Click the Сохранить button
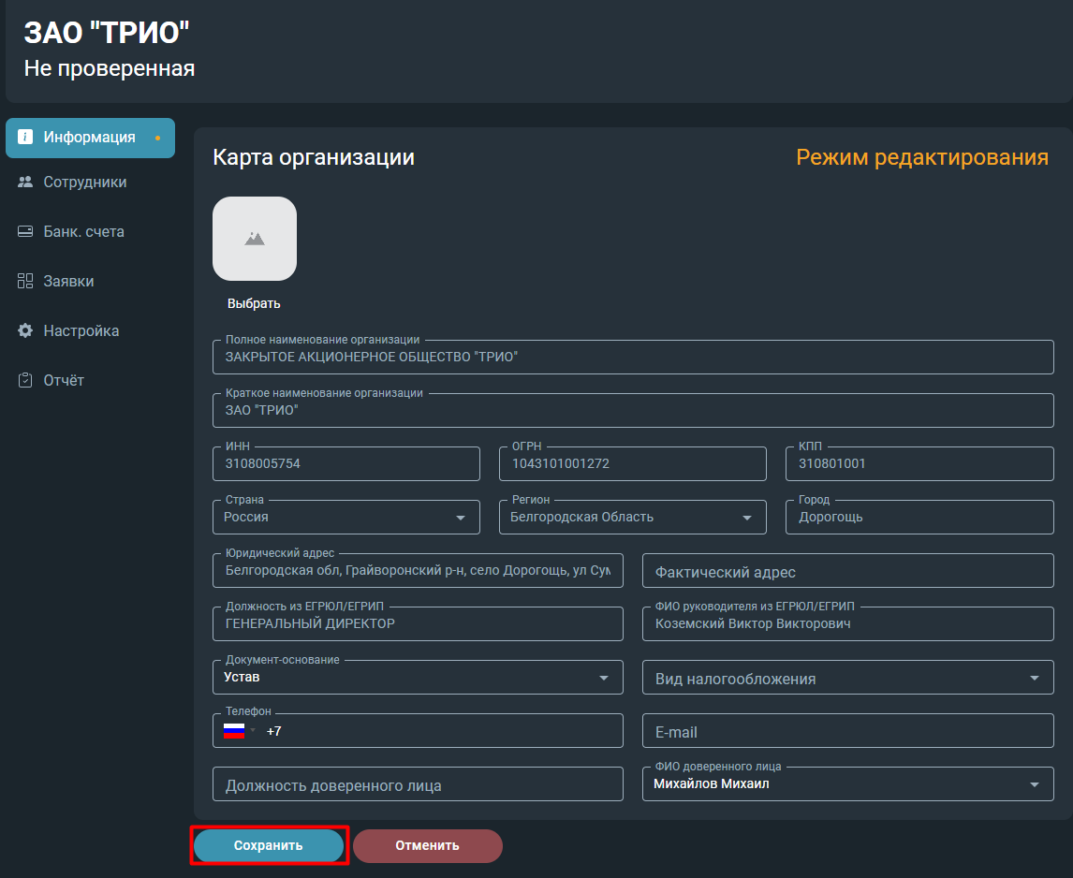 pos(268,846)
